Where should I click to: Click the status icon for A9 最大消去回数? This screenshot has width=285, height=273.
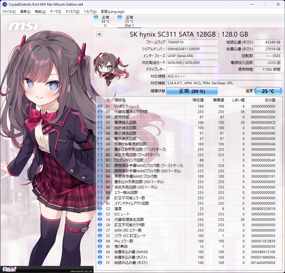(x=100, y=138)
